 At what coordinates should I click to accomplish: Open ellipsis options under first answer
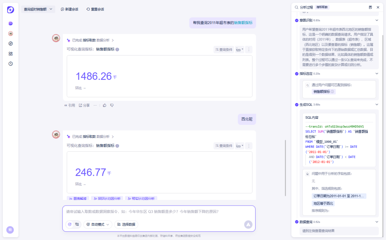[x=95, y=105]
